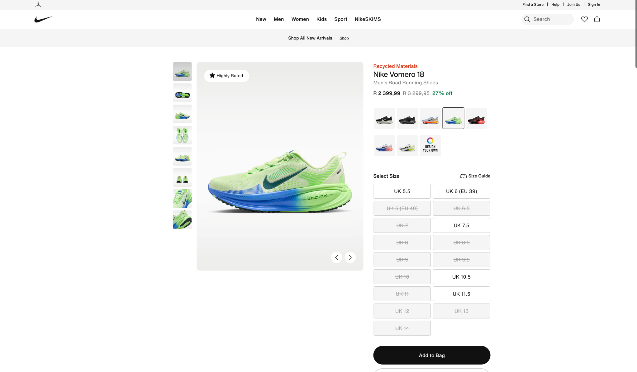Image resolution: width=637 pixels, height=372 pixels.
Task: Choose the all-black colourway swatch
Action: (407, 118)
